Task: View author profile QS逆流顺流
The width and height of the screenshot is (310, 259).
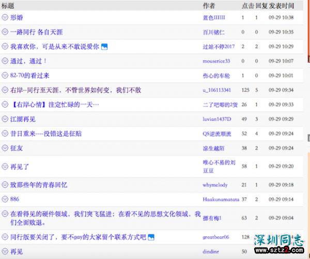Action: 217,134
